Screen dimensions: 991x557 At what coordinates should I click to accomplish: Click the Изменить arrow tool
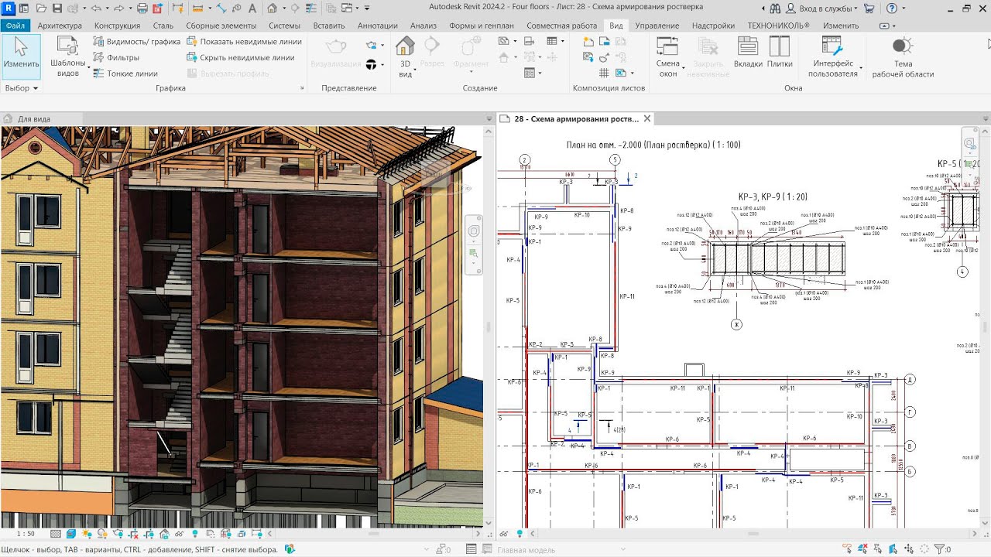(x=21, y=56)
